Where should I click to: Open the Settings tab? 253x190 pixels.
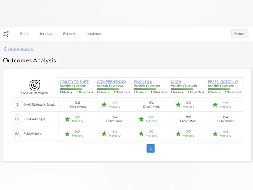tap(46, 34)
